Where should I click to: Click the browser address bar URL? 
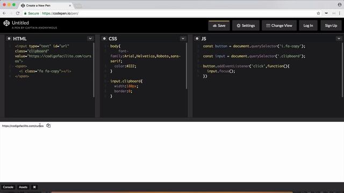point(60,13)
